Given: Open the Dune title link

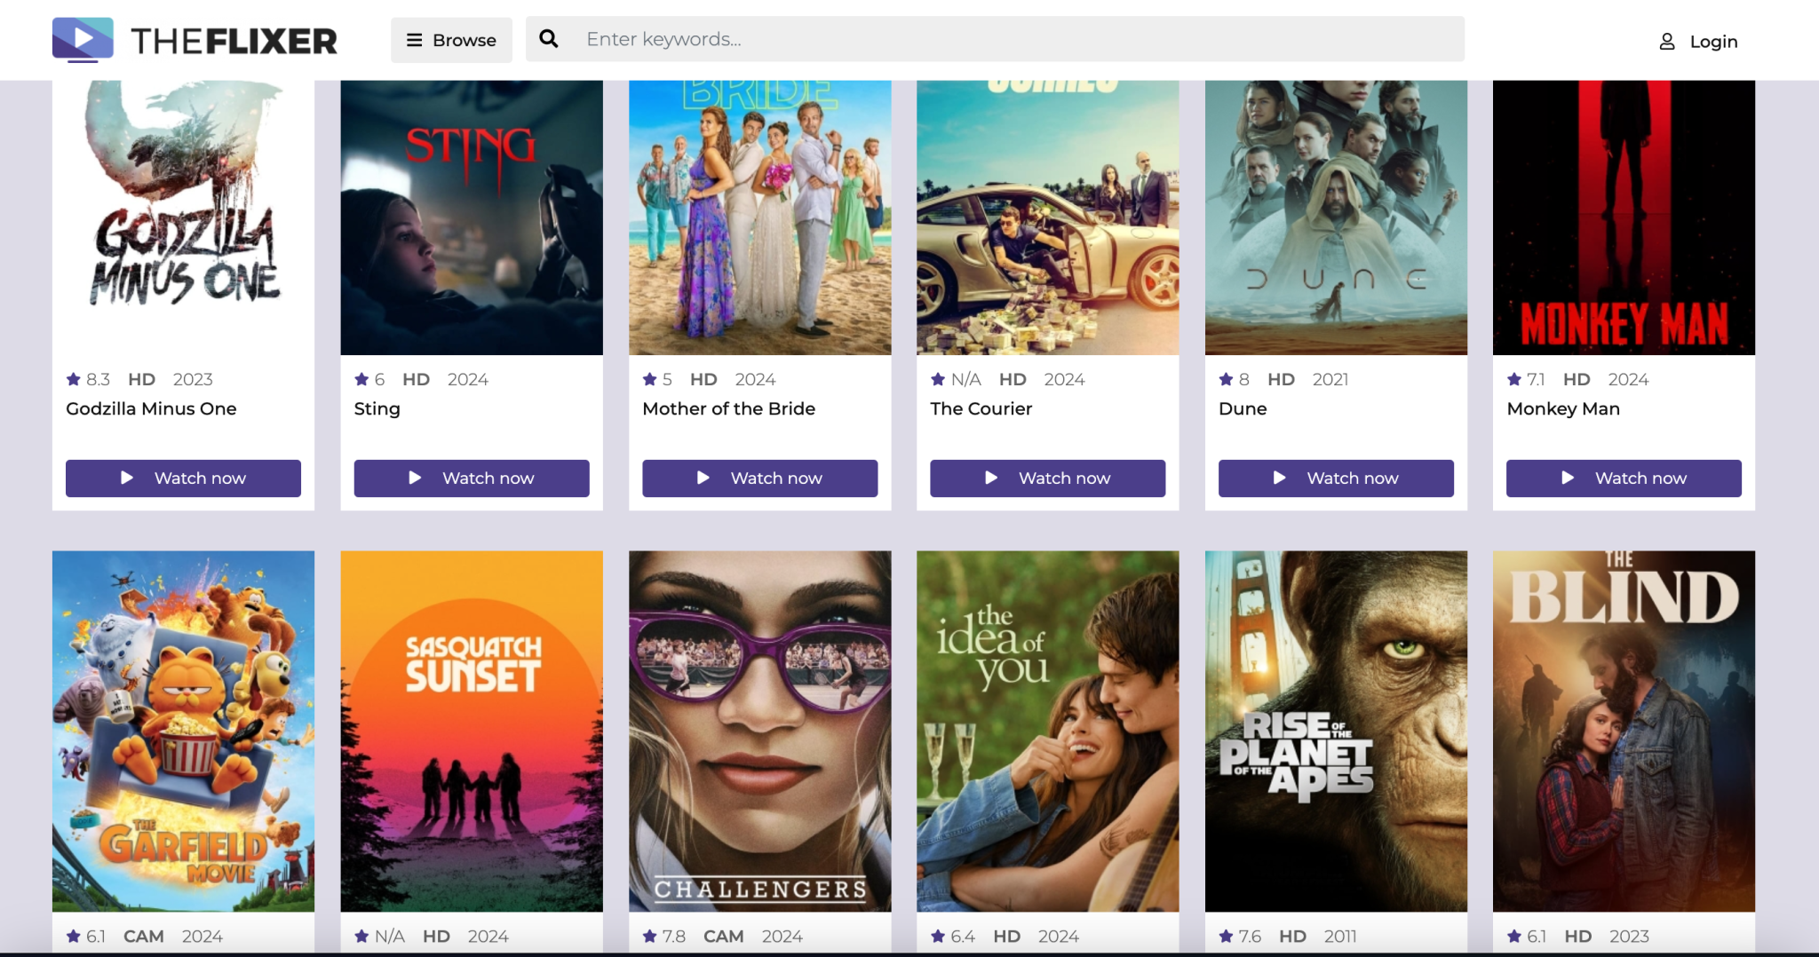Looking at the screenshot, I should (1243, 408).
